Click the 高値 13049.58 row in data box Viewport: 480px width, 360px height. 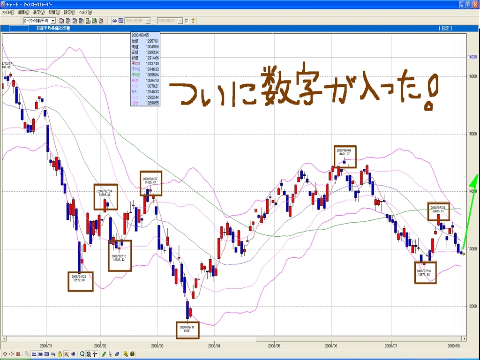[145, 47]
